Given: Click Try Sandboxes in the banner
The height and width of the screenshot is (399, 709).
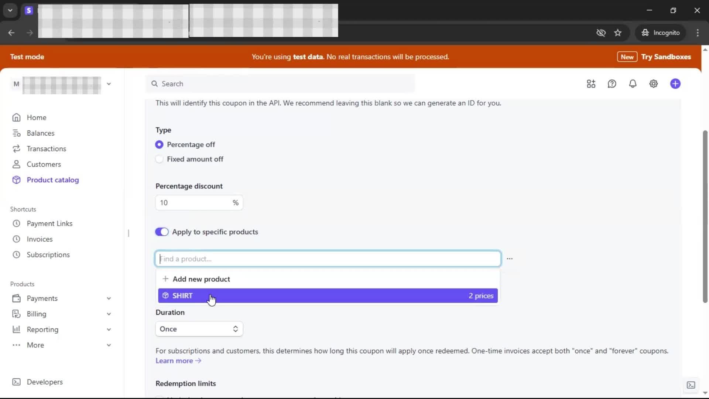Looking at the screenshot, I should coord(666,57).
